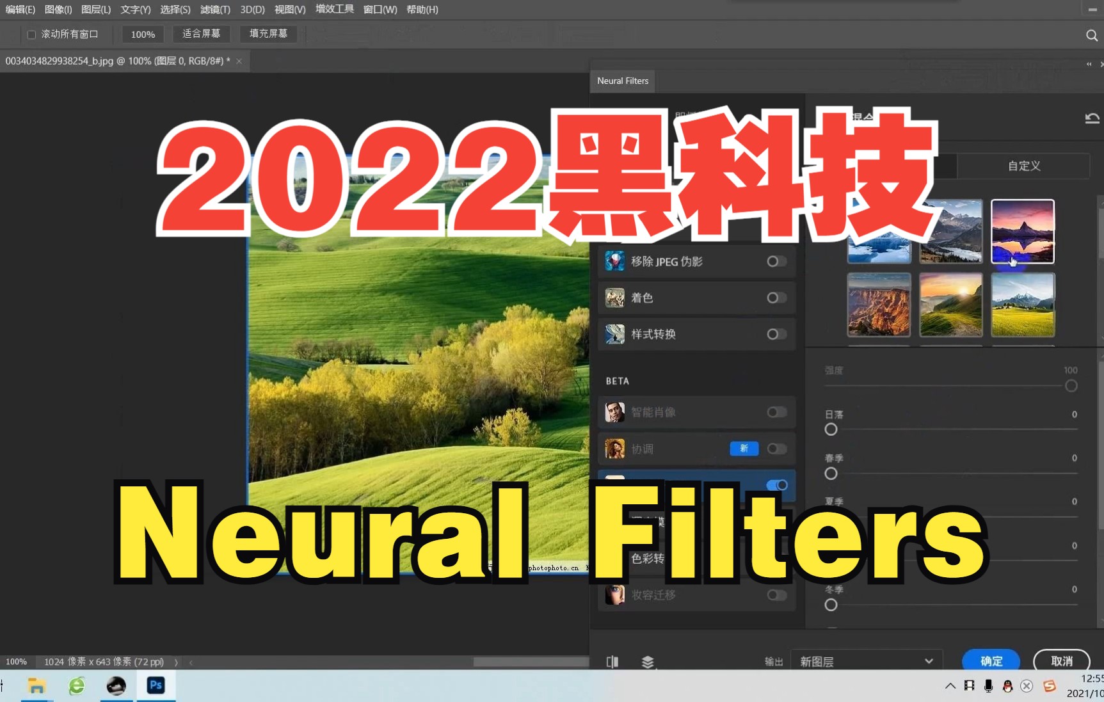Click the 样式转换 filter thumbnail icon
This screenshot has width=1104, height=702.
[x=614, y=334]
